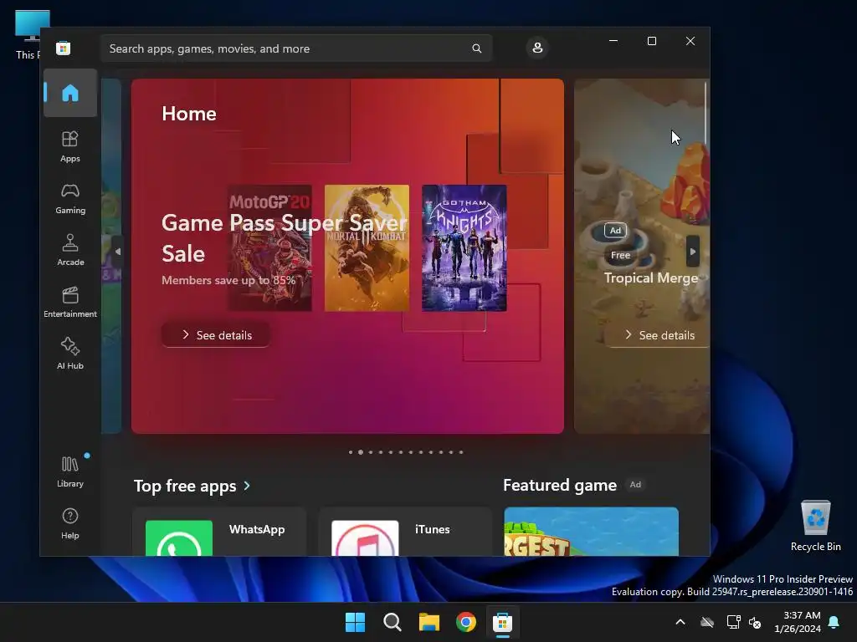The width and height of the screenshot is (857, 642).
Task: Click the Featured game heading
Action: [560, 485]
